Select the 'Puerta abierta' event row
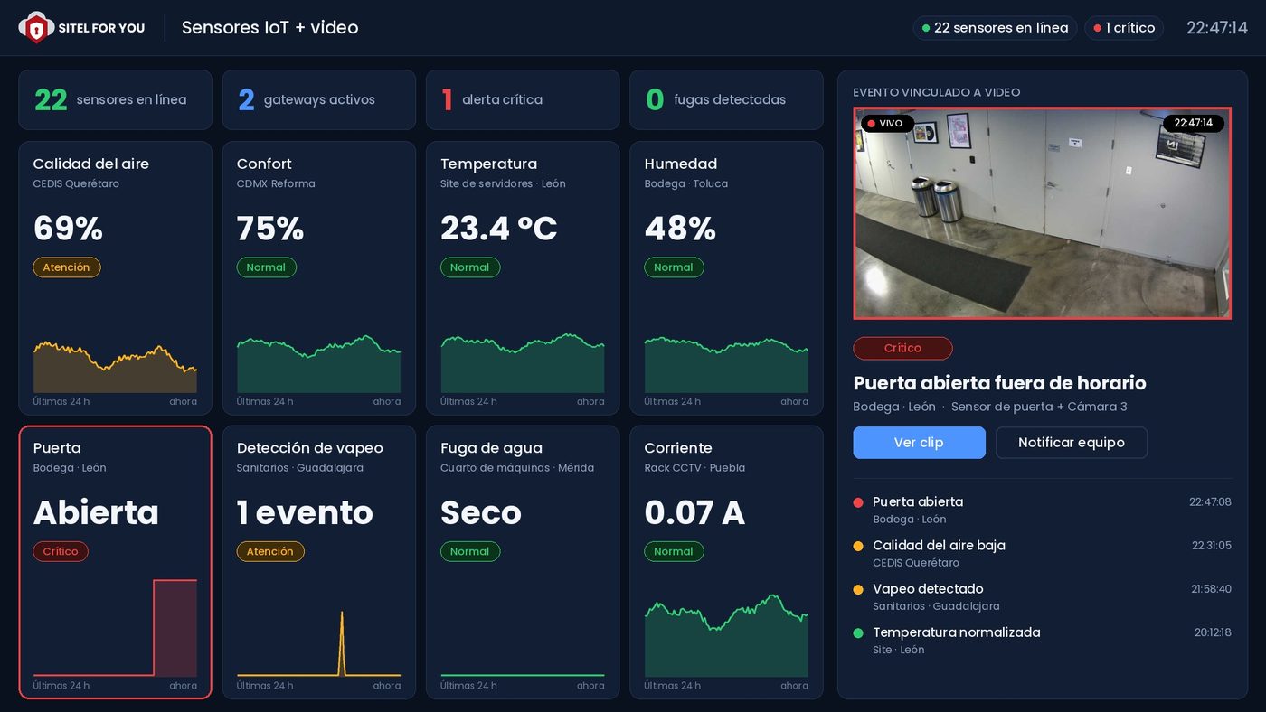 tap(1042, 511)
